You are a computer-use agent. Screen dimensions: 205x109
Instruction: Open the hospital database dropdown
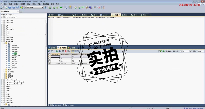tap(42, 7)
